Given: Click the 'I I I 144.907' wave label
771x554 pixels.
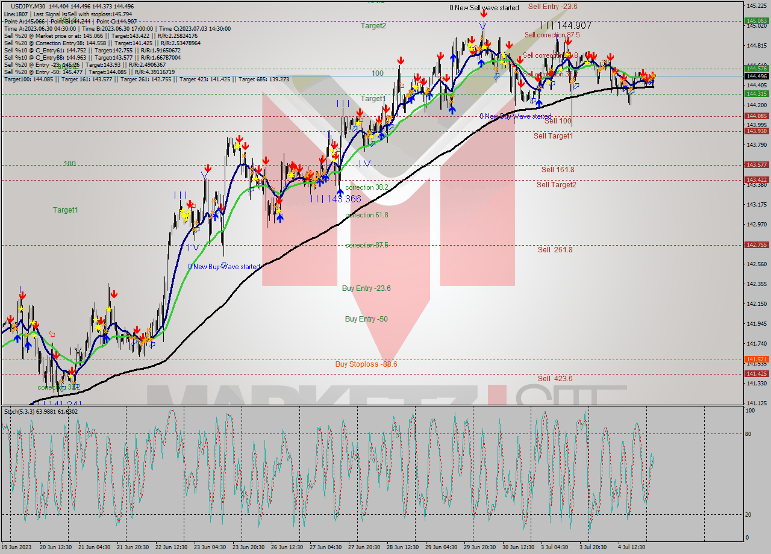Looking at the screenshot, I should tap(566, 25).
